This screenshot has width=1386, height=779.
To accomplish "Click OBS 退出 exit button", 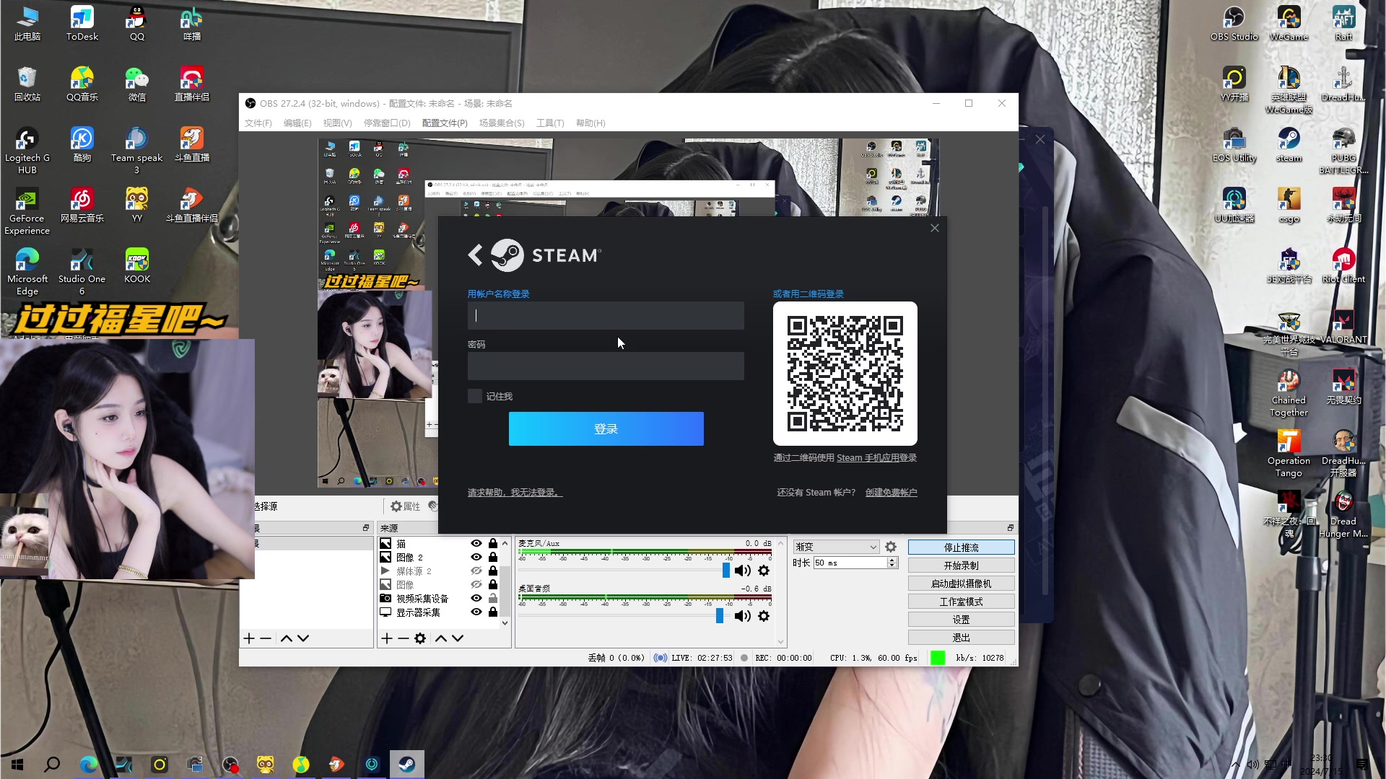I will (x=961, y=638).
